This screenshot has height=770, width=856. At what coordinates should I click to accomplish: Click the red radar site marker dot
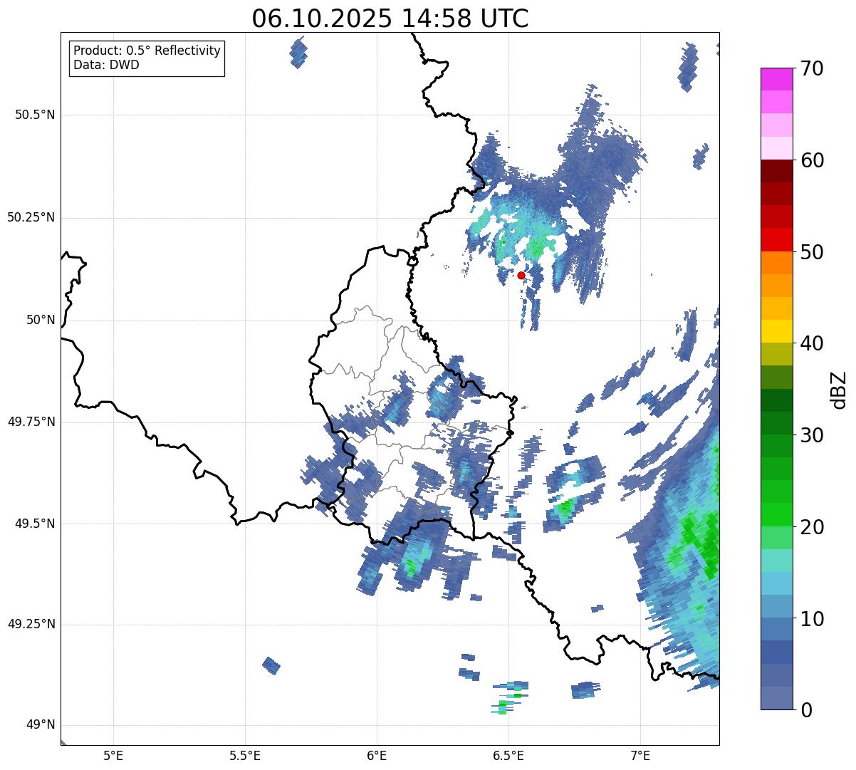pyautogui.click(x=521, y=275)
